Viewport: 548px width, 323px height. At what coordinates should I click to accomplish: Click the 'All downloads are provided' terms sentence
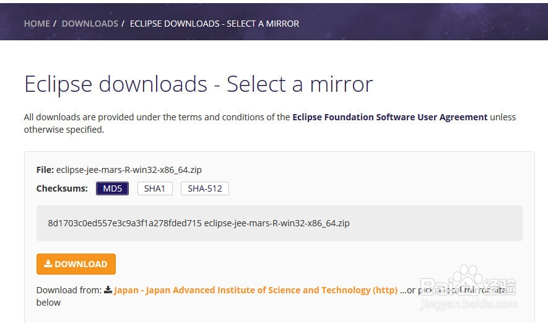click(x=156, y=117)
